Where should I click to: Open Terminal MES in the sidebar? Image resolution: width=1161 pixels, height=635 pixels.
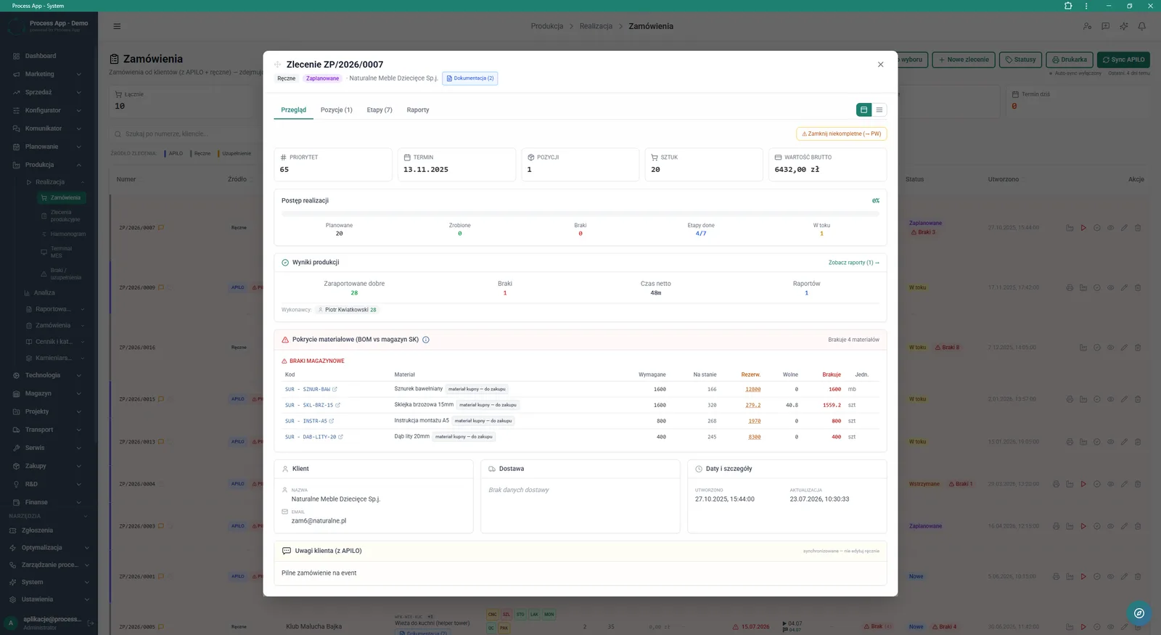(x=62, y=252)
